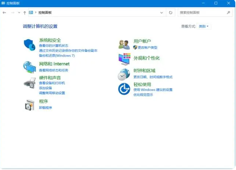
Task: Click 控制面板 breadcrumb in address bar
Action: [x=45, y=13]
